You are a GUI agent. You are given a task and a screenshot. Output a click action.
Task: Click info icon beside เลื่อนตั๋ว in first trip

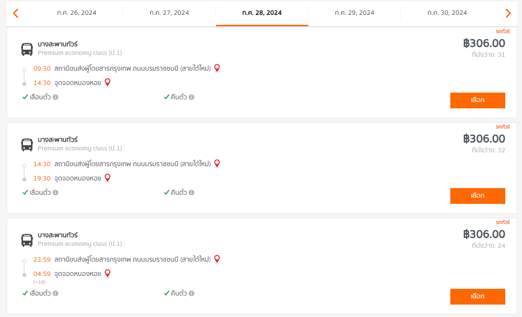[55, 97]
